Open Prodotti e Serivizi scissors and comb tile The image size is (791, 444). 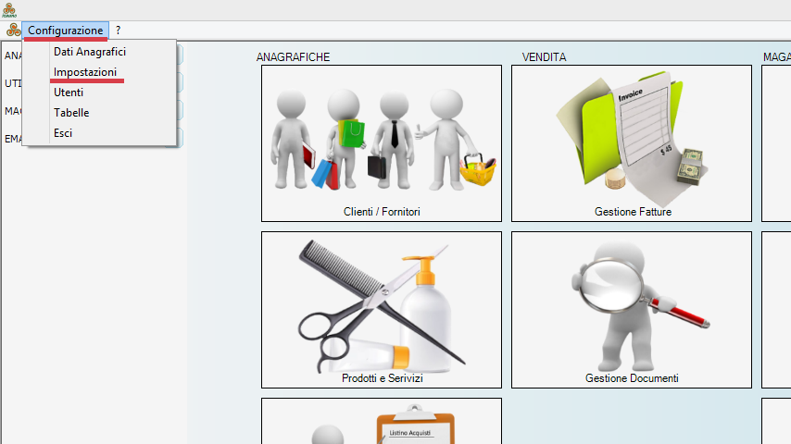[381, 309]
